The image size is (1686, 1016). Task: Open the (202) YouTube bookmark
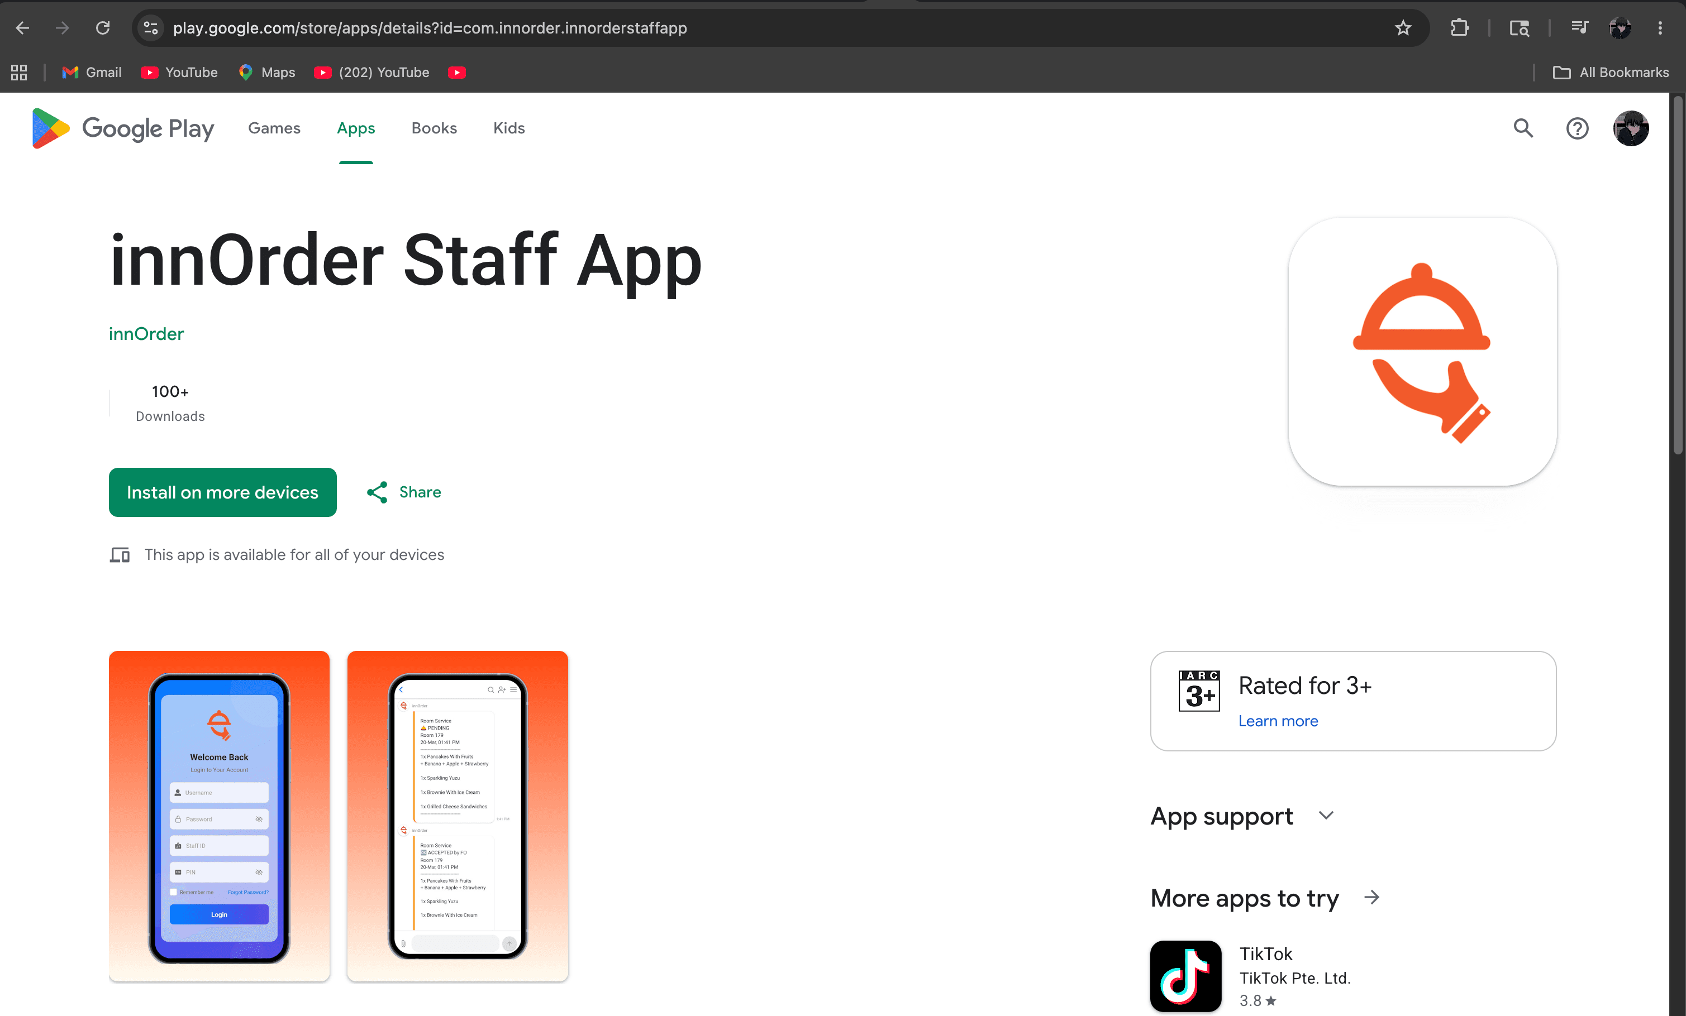(x=372, y=73)
